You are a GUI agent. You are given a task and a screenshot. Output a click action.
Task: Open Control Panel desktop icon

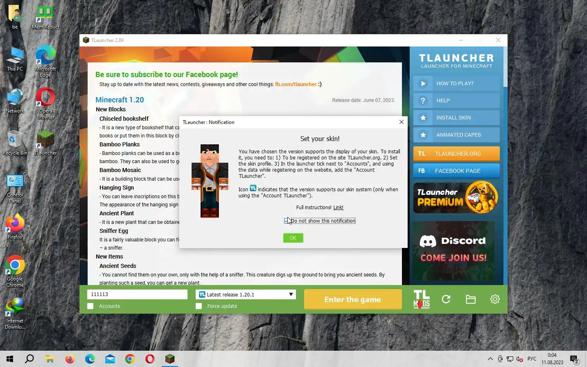pyautogui.click(x=15, y=188)
